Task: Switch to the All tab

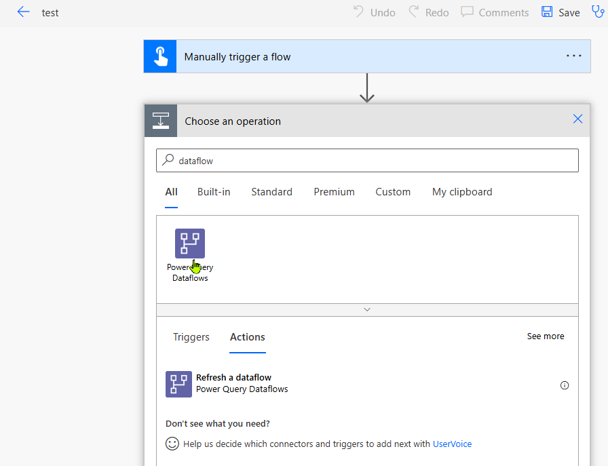Action: click(172, 192)
